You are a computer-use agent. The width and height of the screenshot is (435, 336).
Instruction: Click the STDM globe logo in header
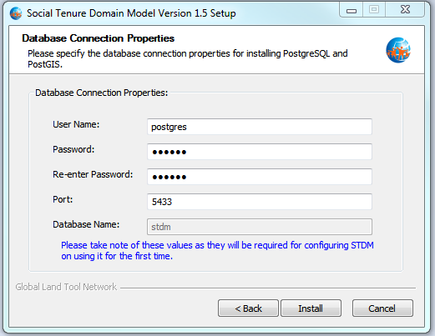point(398,50)
